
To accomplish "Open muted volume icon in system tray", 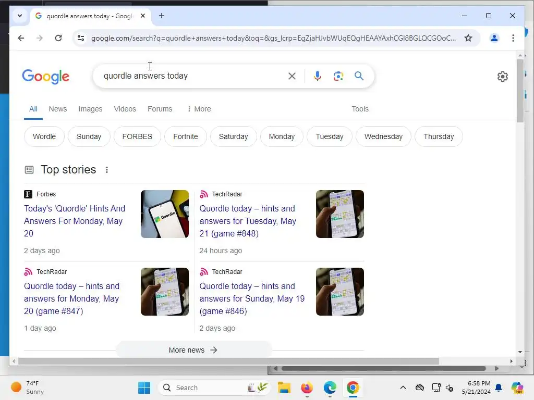I will (x=450, y=387).
